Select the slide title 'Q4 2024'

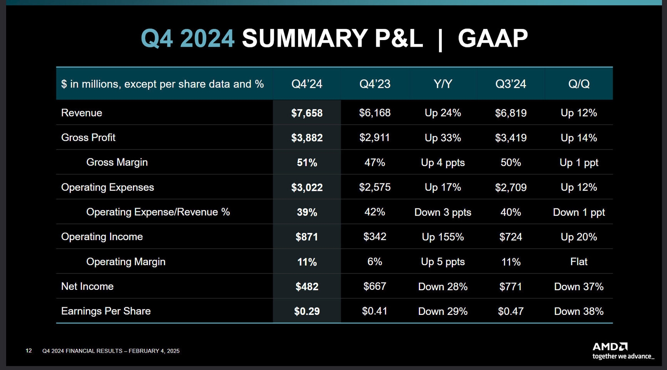[188, 38]
